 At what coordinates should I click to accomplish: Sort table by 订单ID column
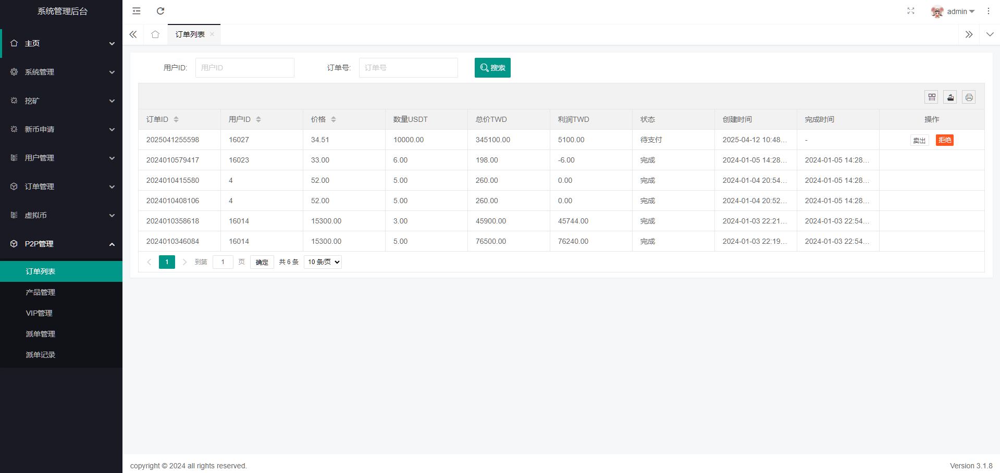coord(176,119)
